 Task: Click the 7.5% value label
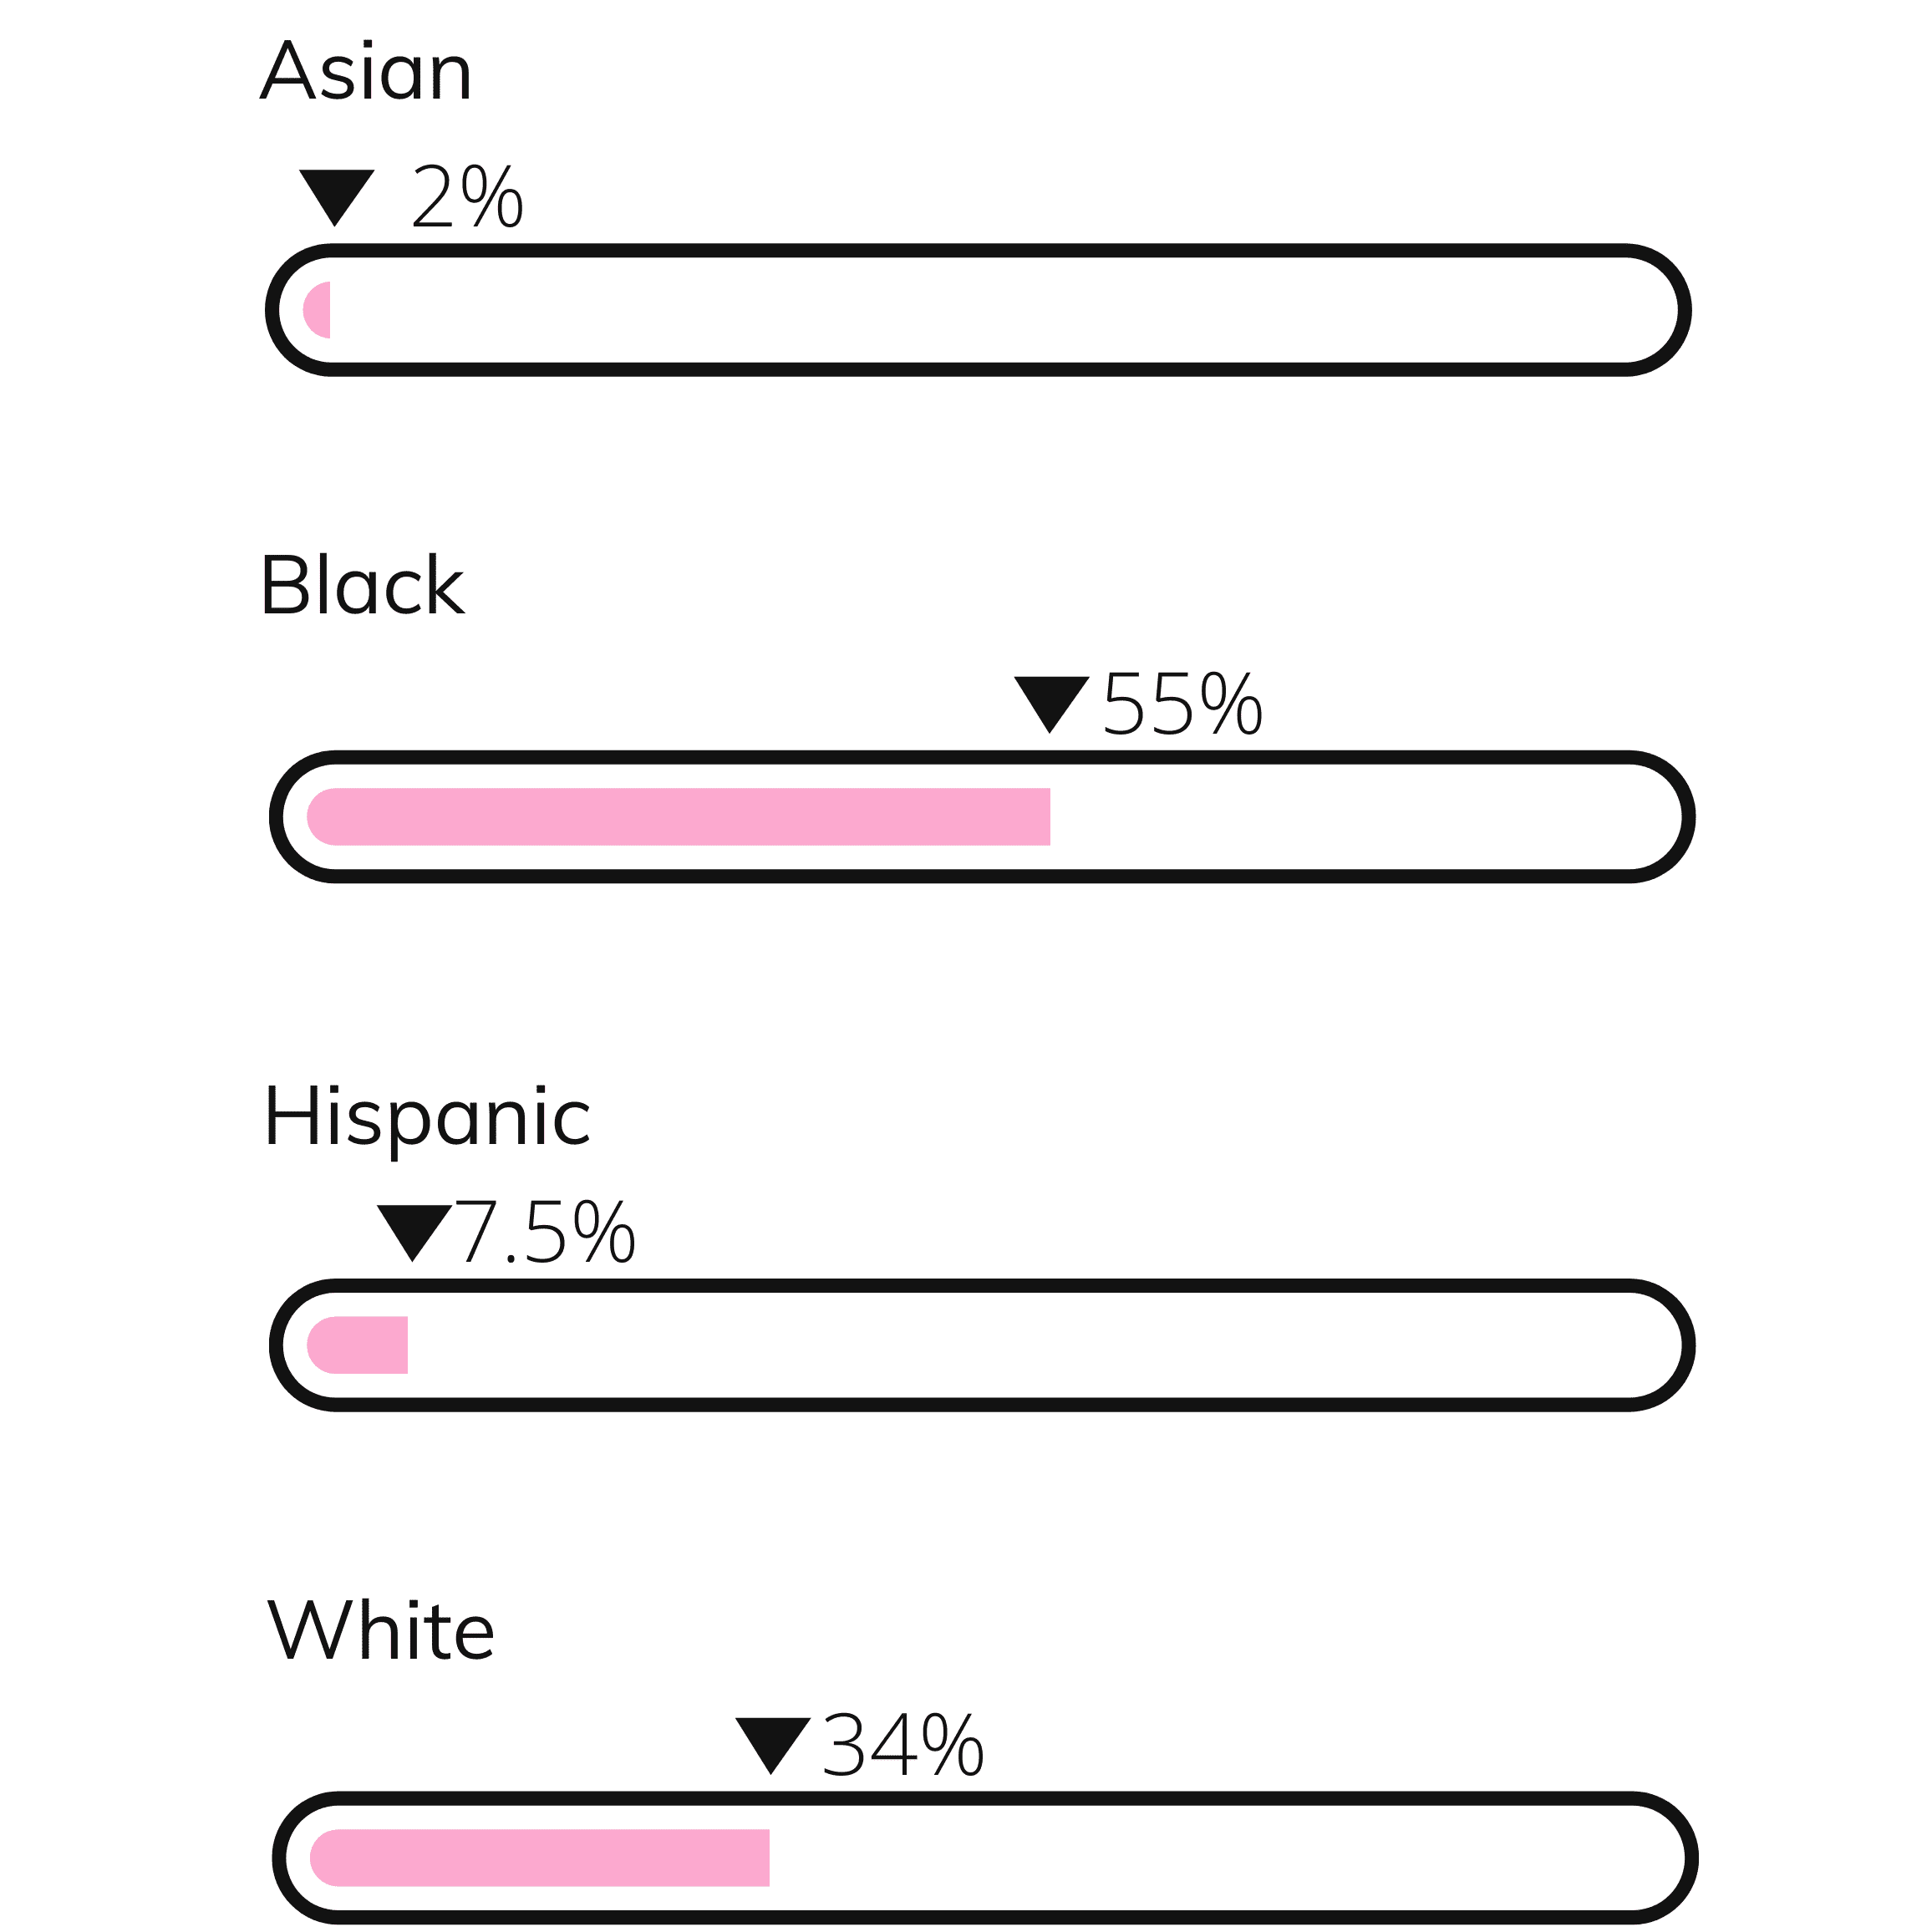tap(545, 1232)
